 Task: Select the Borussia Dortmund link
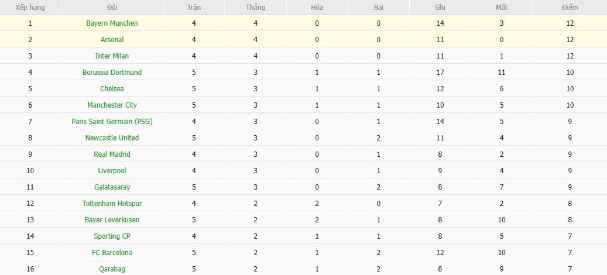(112, 73)
